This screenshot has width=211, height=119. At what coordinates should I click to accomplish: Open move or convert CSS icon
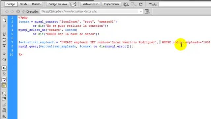4,116
